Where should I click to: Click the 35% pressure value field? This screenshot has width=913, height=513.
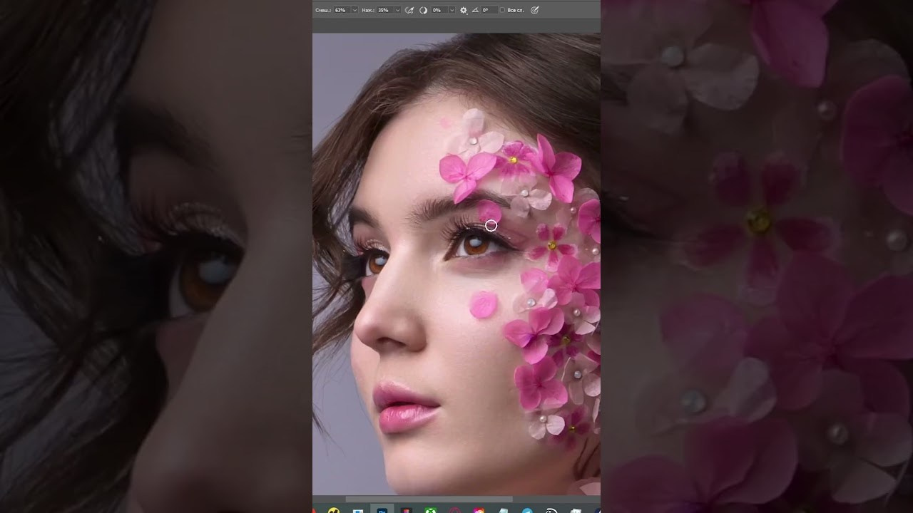[384, 10]
